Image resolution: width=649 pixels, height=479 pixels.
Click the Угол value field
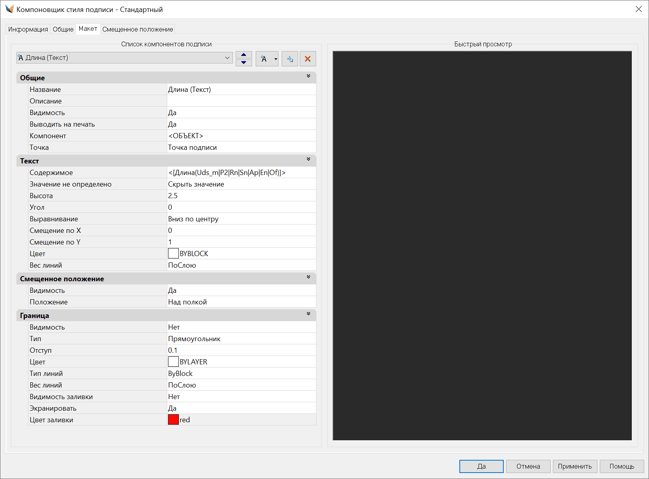[242, 207]
